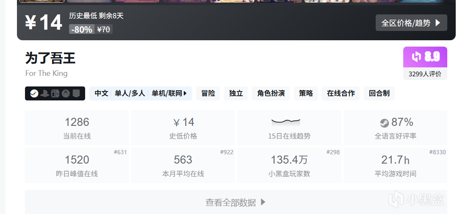457x214 pixels.
Task: Click the 563 本月平均在线 stat card
Action: pos(183,165)
